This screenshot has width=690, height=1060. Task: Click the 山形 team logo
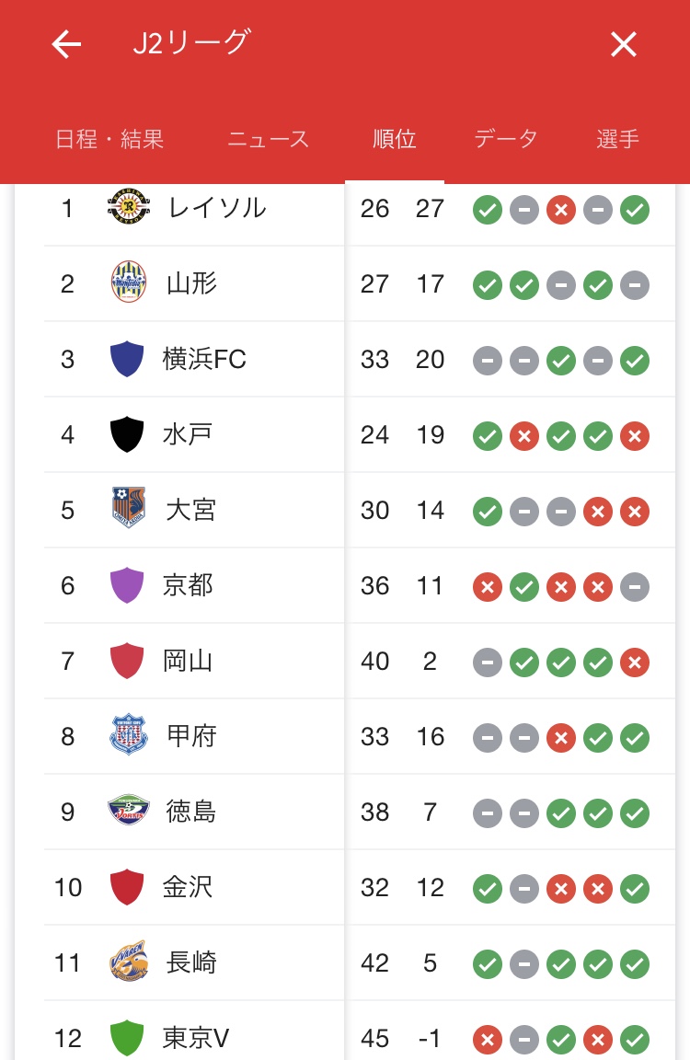[127, 283]
